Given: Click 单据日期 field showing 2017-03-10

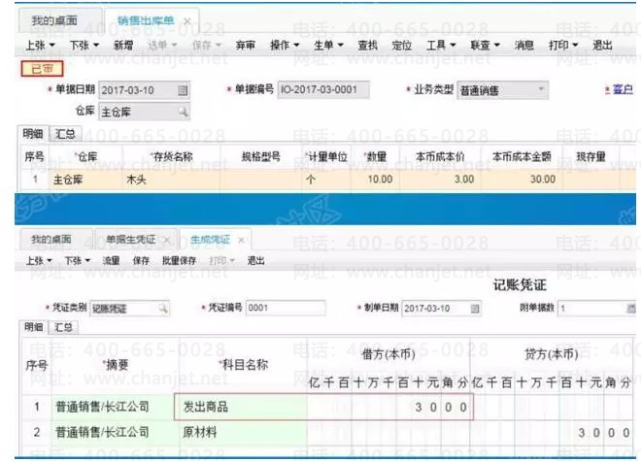Looking at the screenshot, I should (144, 90).
